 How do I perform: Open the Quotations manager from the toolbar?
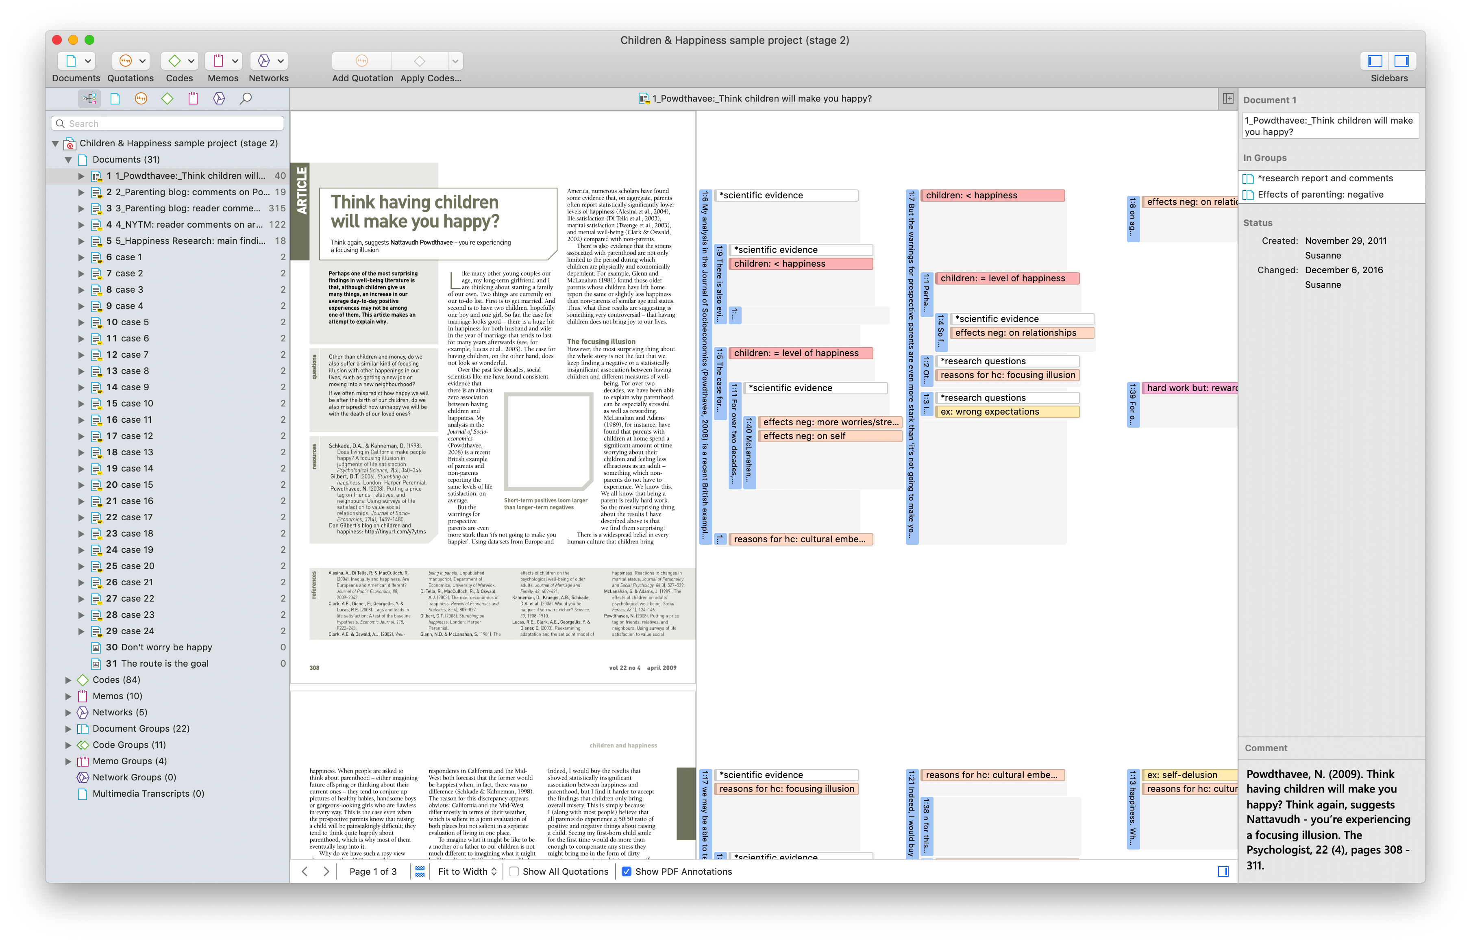124,61
